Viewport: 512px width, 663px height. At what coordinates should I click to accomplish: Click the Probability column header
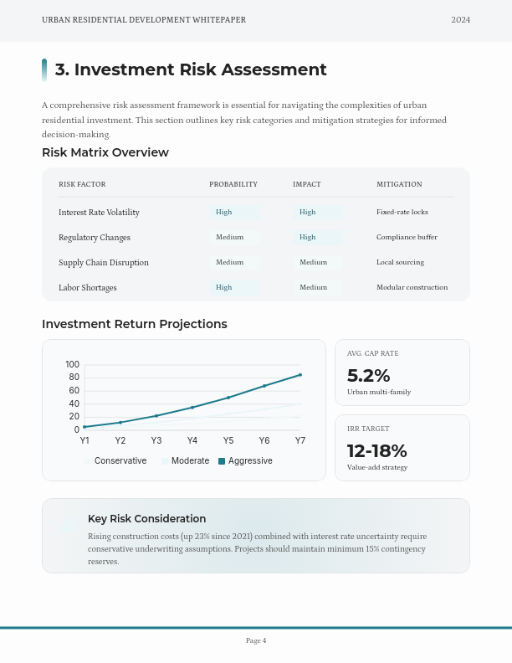(233, 184)
